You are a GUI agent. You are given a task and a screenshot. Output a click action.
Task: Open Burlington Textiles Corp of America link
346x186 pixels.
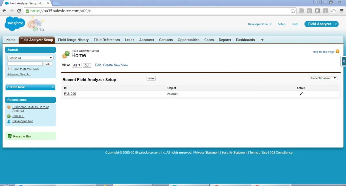point(31,109)
